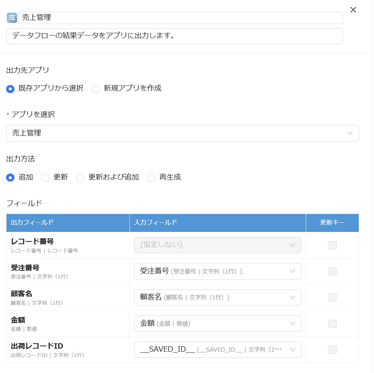Image resolution: width=374 pixels, height=373 pixels.
Task: Click the app list icon beside 売上管理 title
Action: 12,18
